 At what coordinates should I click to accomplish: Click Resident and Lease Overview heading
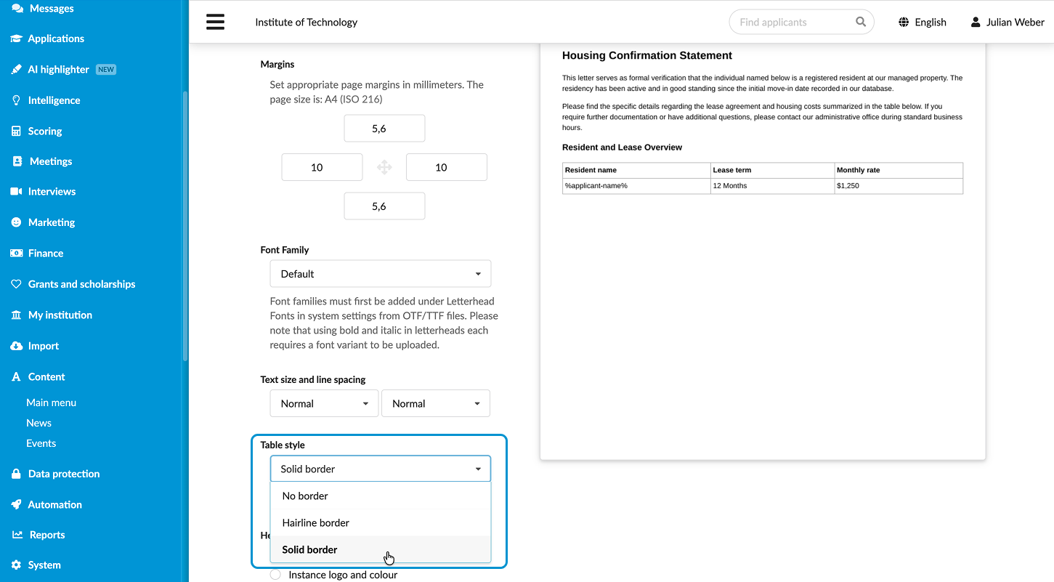click(x=622, y=147)
